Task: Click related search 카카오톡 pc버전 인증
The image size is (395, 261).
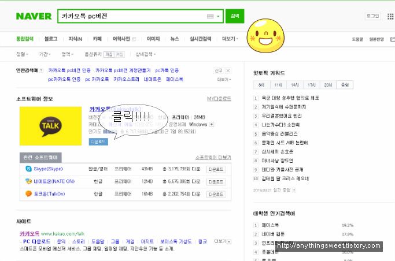Action: 69,70
